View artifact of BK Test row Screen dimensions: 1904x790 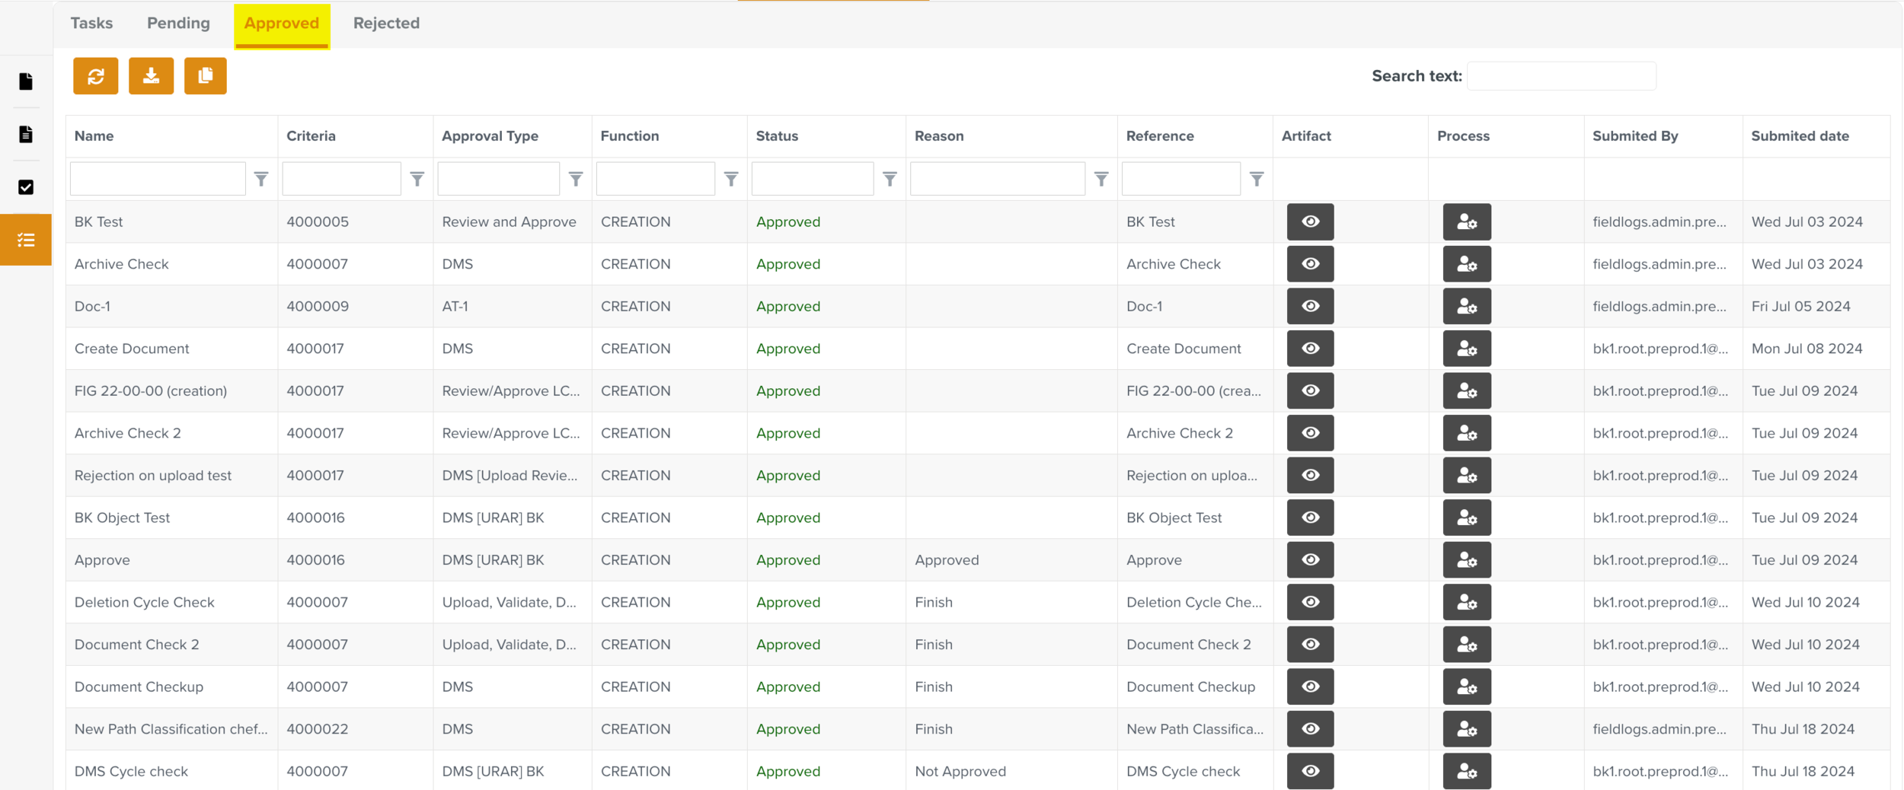point(1310,221)
